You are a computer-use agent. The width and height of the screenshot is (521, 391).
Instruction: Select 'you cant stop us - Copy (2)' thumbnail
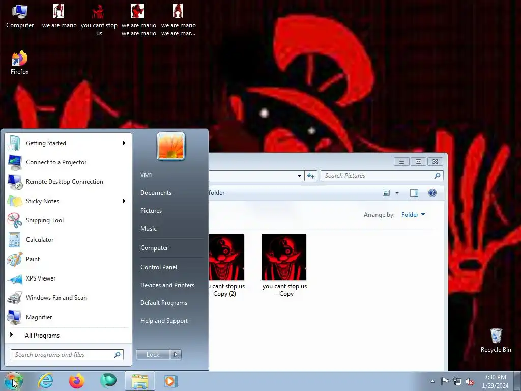227,266
